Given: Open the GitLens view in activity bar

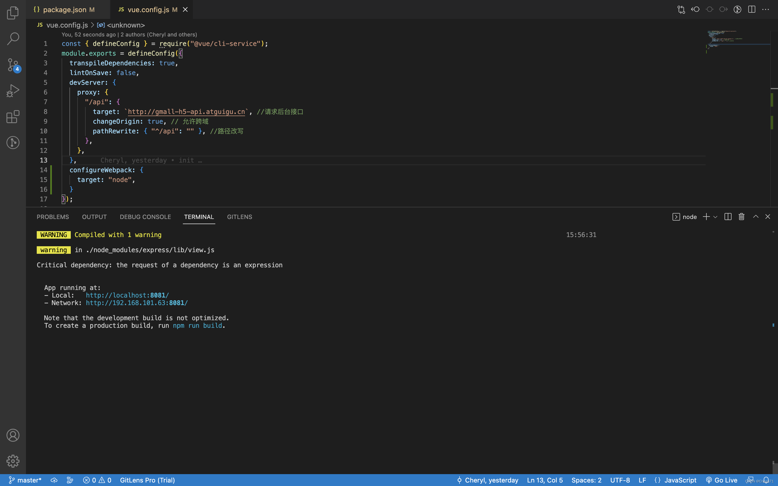Looking at the screenshot, I should (13, 142).
